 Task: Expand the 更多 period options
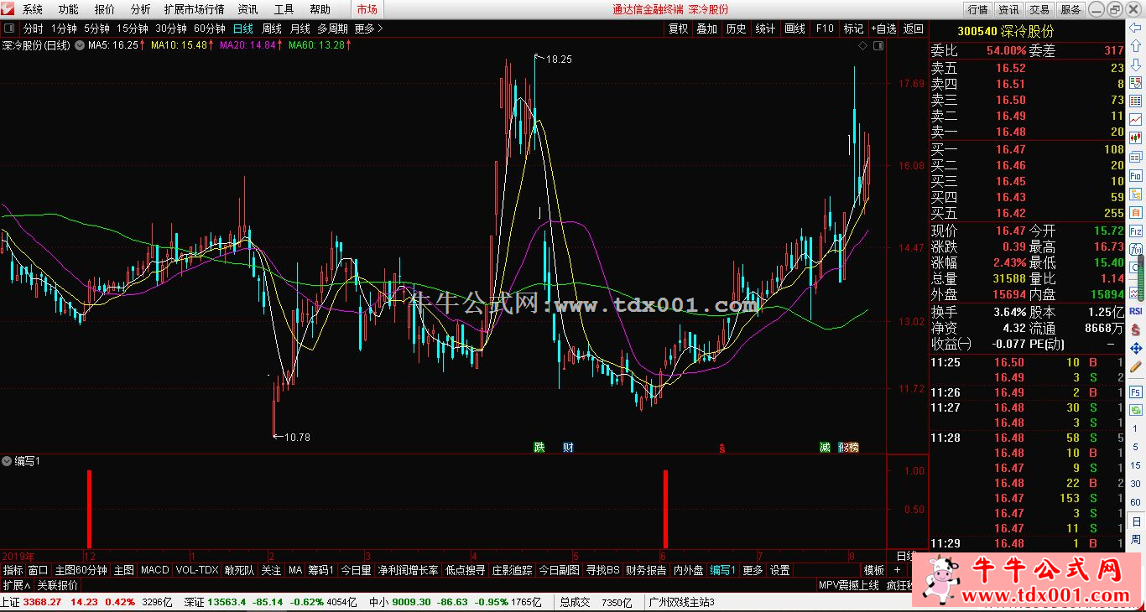368,29
